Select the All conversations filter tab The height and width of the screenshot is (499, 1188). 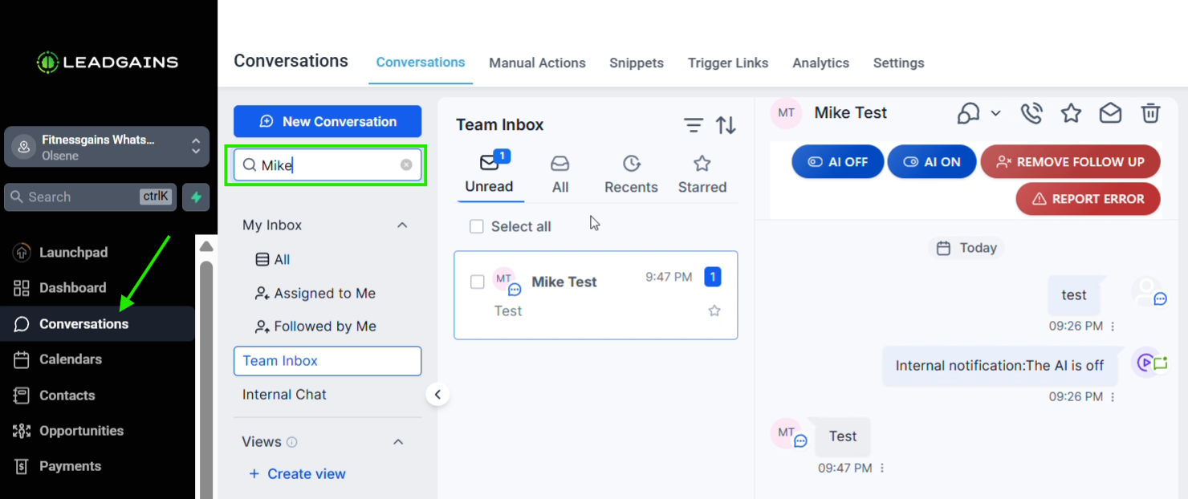pyautogui.click(x=560, y=174)
